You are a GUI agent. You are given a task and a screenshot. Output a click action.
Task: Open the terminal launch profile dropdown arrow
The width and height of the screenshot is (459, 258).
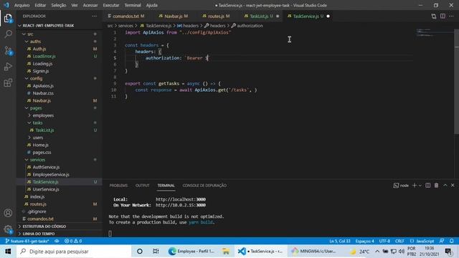(420, 186)
